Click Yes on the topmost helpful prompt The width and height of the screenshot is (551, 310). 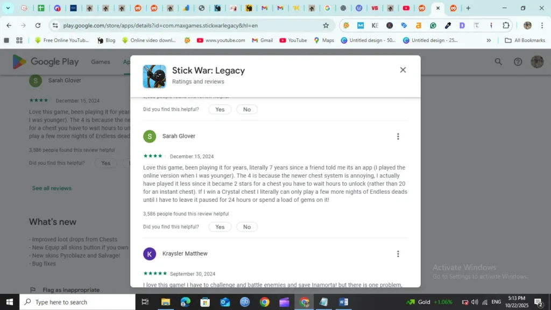220,110
